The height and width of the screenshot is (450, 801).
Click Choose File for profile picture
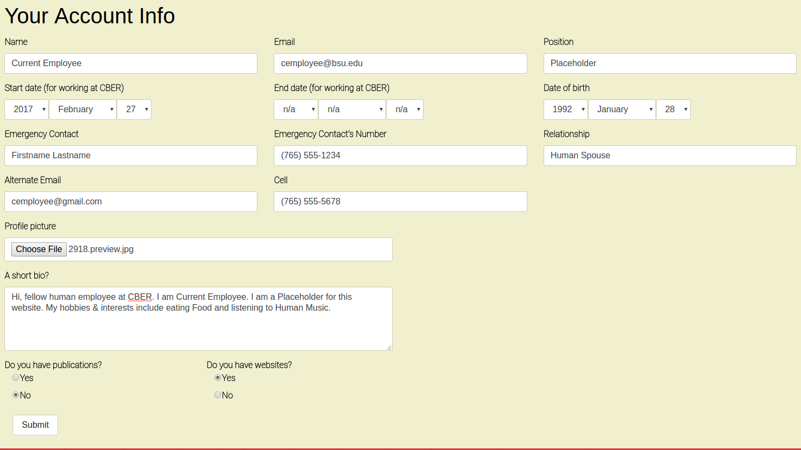39,249
